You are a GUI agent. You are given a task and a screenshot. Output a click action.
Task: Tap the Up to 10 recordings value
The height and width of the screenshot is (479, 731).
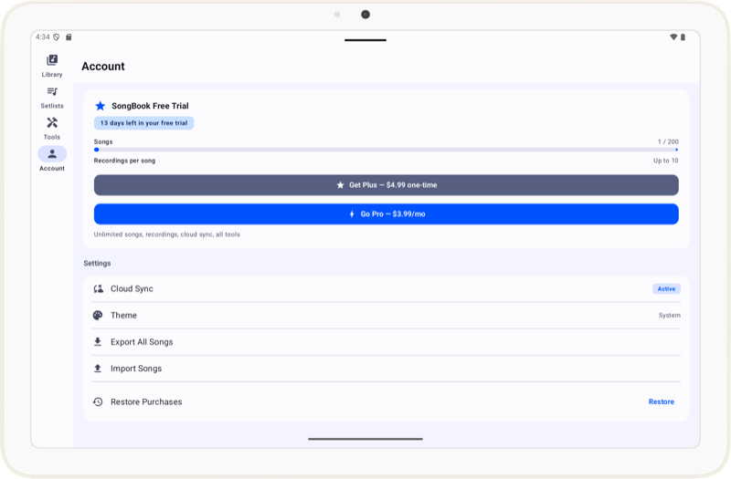(666, 161)
